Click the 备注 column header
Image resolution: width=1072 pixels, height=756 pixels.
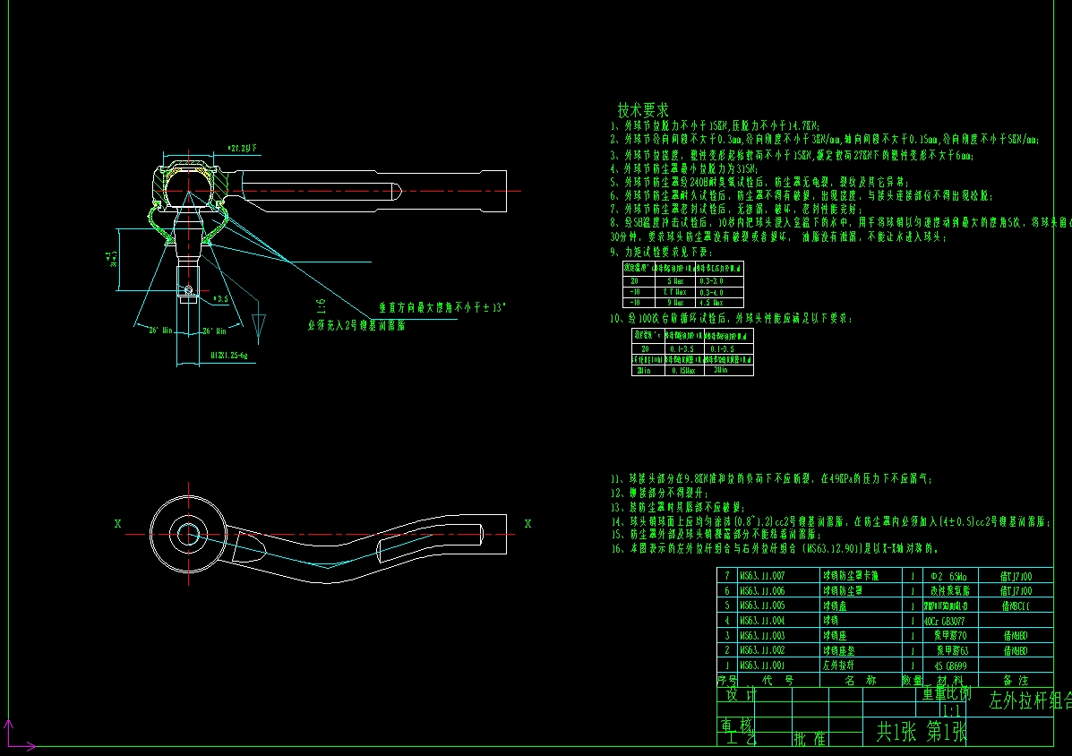[x=1016, y=680]
